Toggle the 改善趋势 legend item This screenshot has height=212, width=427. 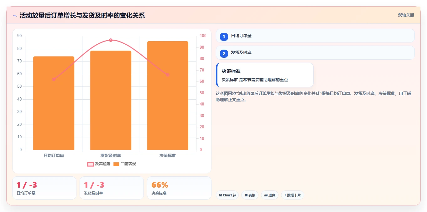99,164
